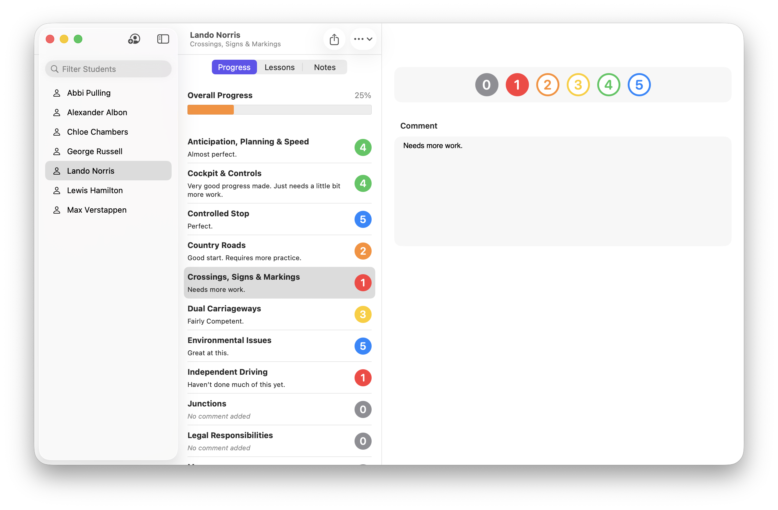Switch to the Lessons tab

click(x=280, y=67)
